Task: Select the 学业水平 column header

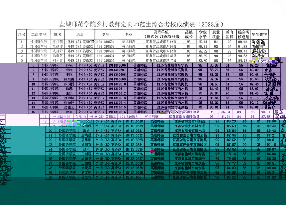Action: point(203,34)
